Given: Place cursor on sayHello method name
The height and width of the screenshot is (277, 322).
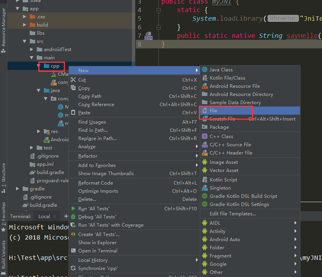Looking at the screenshot, I should tap(302, 36).
